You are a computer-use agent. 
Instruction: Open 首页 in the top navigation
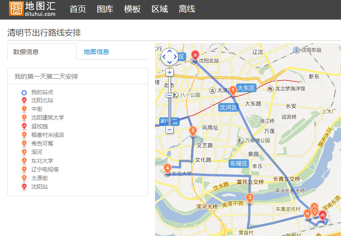(x=77, y=9)
